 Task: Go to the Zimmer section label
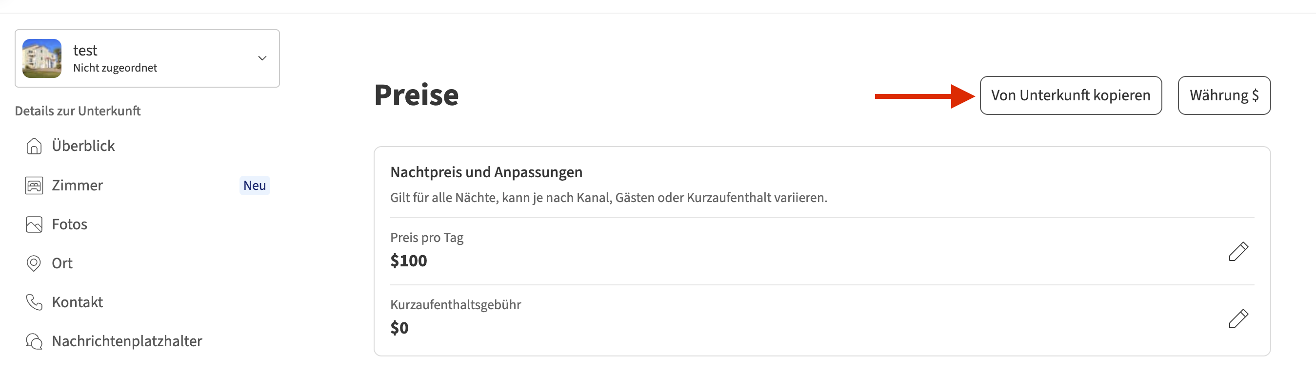click(x=77, y=185)
